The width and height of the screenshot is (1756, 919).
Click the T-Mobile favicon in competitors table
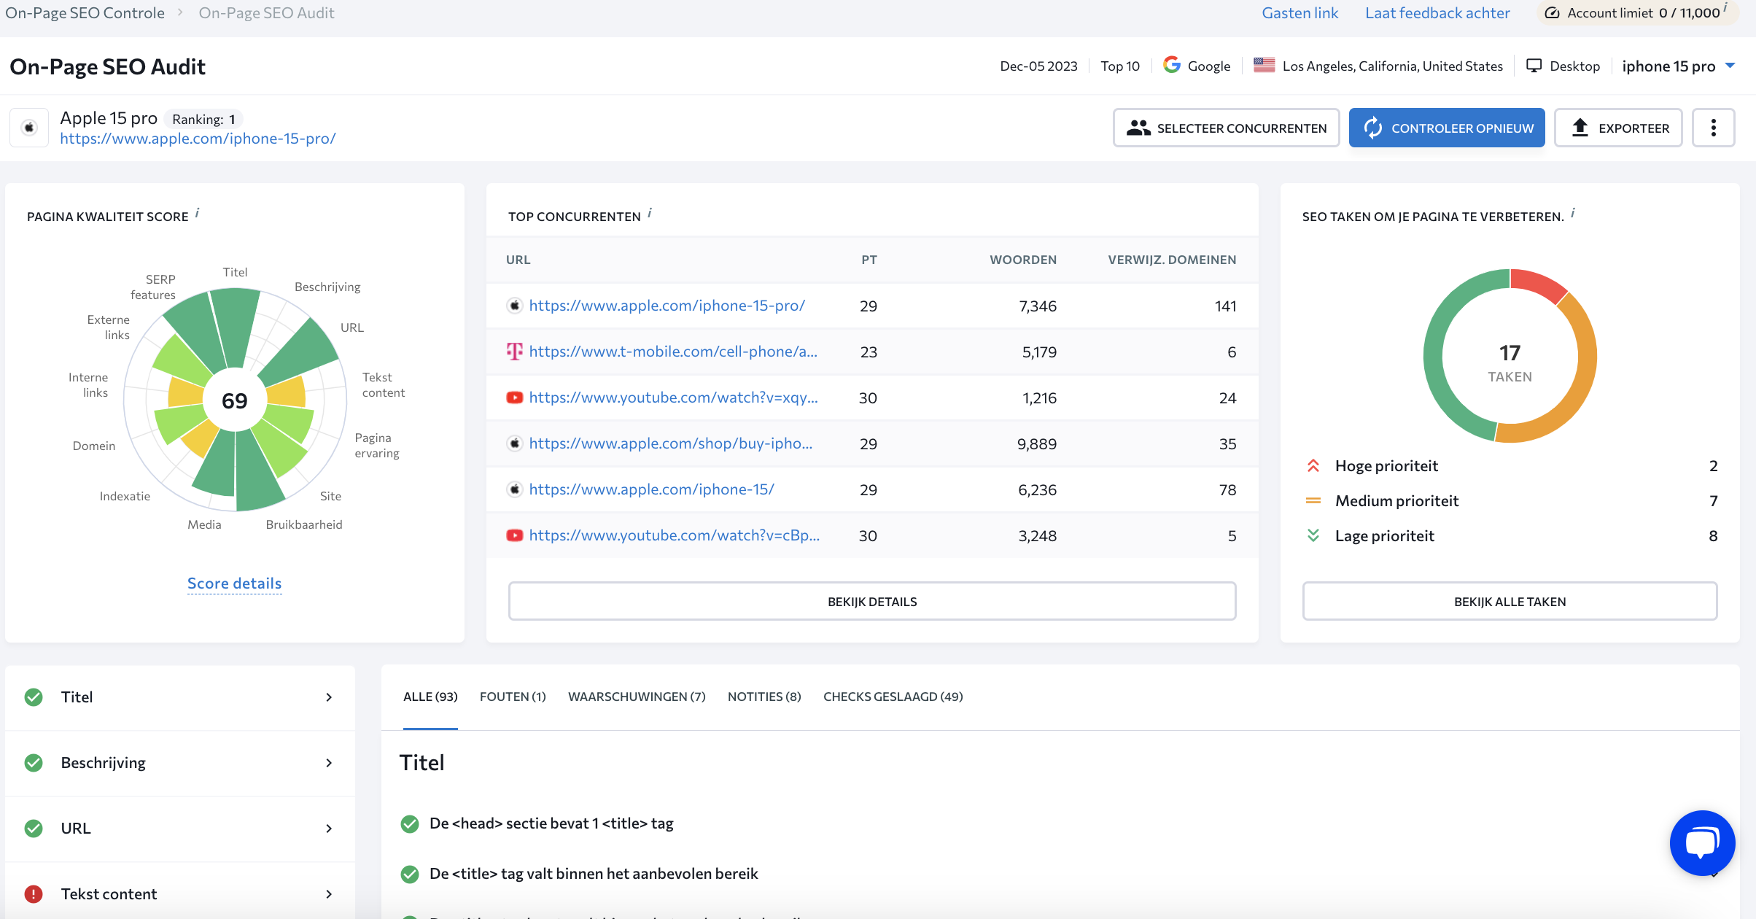(x=515, y=352)
